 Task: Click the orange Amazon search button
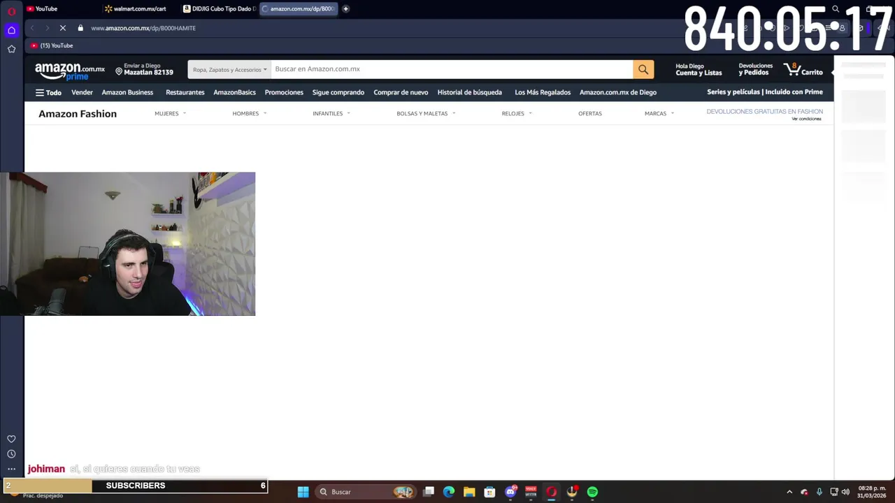[643, 69]
